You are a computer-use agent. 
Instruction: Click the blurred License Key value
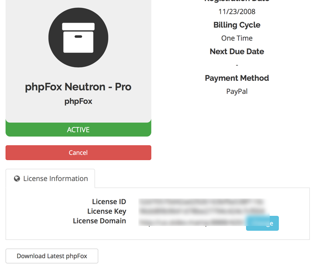pyautogui.click(x=201, y=211)
